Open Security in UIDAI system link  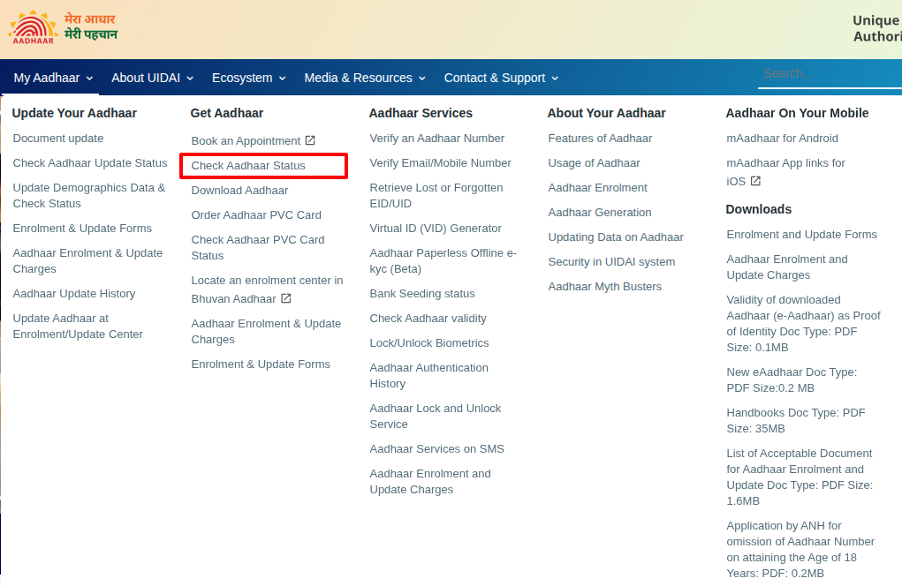pos(611,262)
